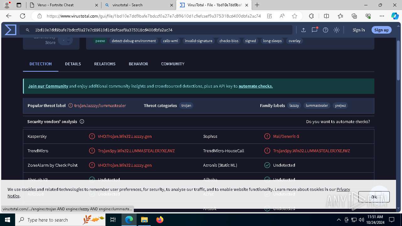Click the Ok button in cookie banner
The image size is (402, 226).
tap(374, 197)
